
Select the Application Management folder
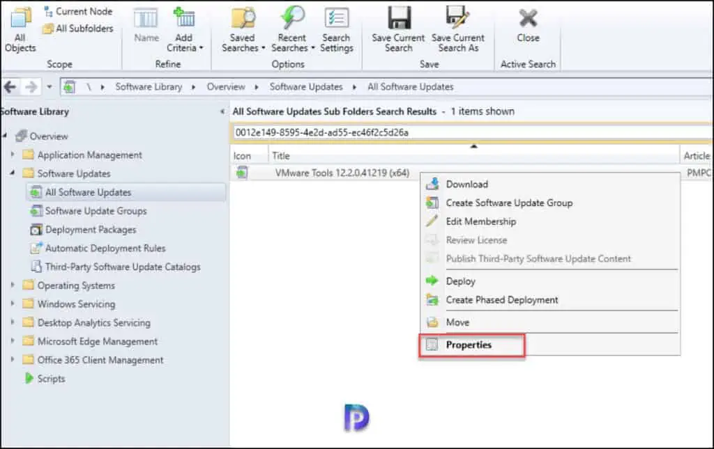point(82,155)
